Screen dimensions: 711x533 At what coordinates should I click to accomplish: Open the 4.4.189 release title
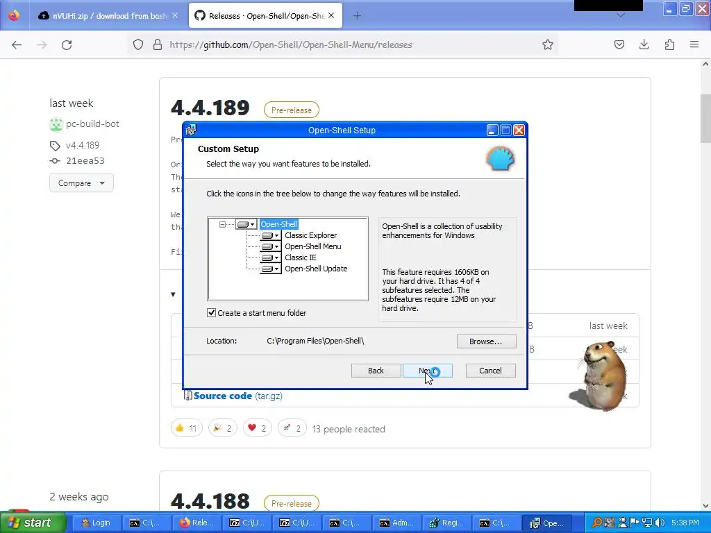tap(210, 108)
